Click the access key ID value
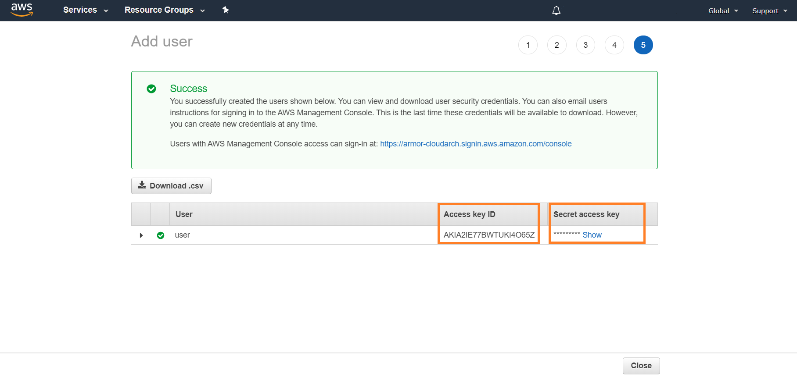 (x=489, y=235)
